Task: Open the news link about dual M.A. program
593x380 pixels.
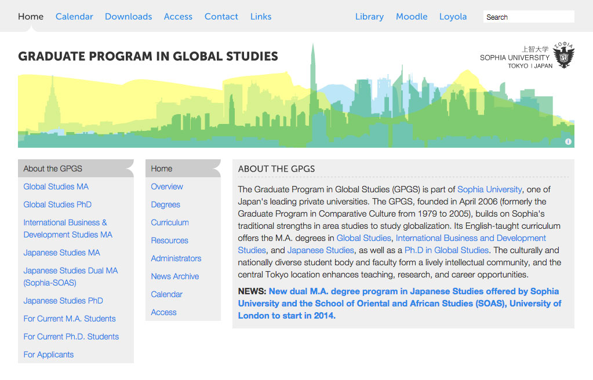Action: coord(399,304)
